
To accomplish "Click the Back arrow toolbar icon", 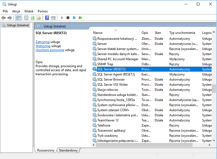I will (x=4, y=18).
